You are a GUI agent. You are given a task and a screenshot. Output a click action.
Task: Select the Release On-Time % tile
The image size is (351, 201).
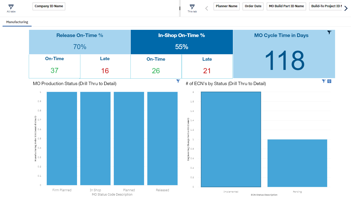pos(80,42)
